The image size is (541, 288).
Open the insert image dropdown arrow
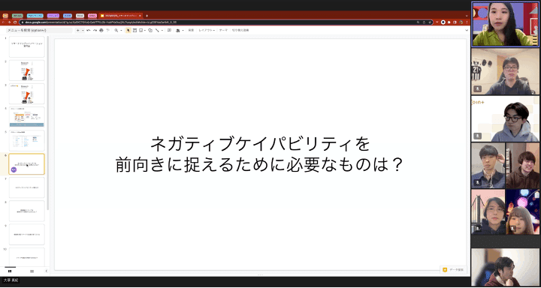pos(144,30)
